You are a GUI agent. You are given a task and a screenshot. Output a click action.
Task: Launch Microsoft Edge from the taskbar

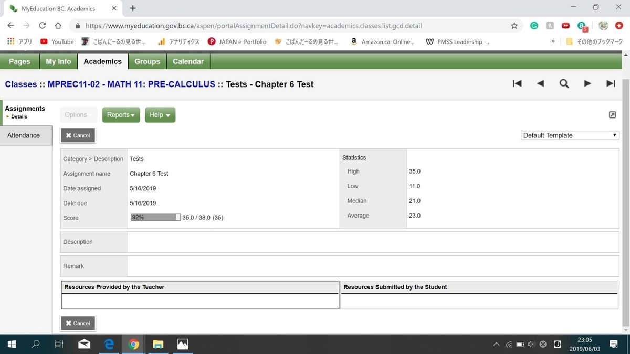109,344
